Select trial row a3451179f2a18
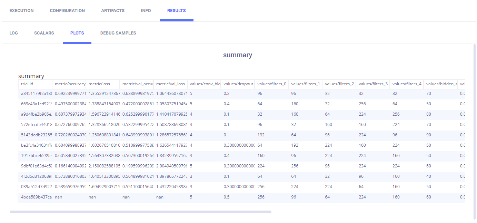The width and height of the screenshot is (477, 223). (x=36, y=94)
